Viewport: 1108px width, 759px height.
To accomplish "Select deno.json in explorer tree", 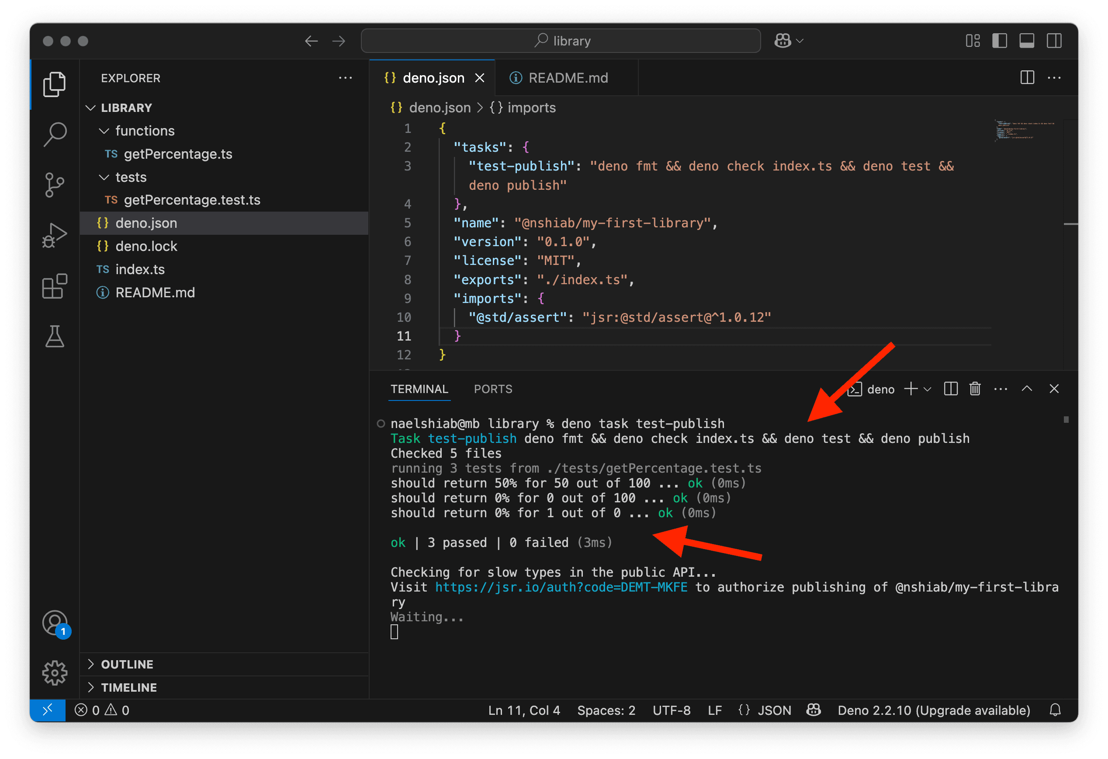I will pyautogui.click(x=224, y=223).
